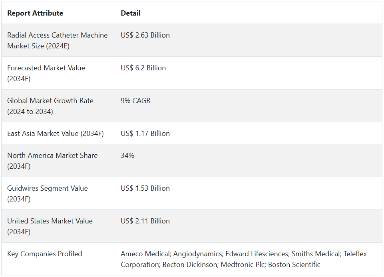This screenshot has width=384, height=277.
Task: Select the Guidwires Segment Value cell
Action: click(48, 193)
